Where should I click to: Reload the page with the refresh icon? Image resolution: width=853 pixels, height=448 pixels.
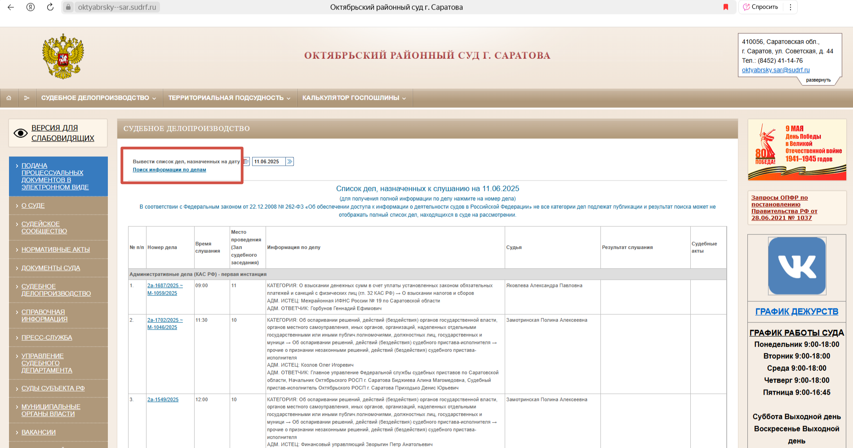(50, 7)
